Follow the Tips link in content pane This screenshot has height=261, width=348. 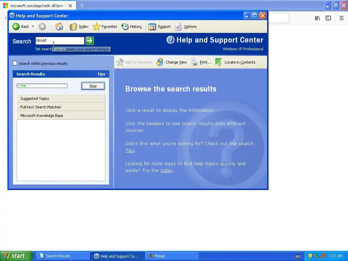(130, 151)
